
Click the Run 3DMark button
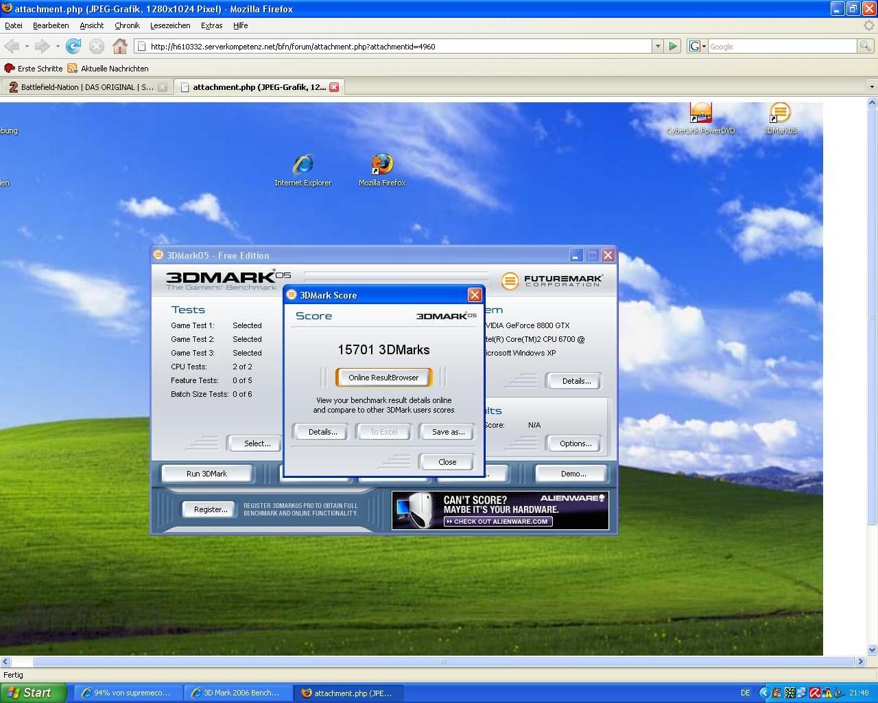(206, 474)
